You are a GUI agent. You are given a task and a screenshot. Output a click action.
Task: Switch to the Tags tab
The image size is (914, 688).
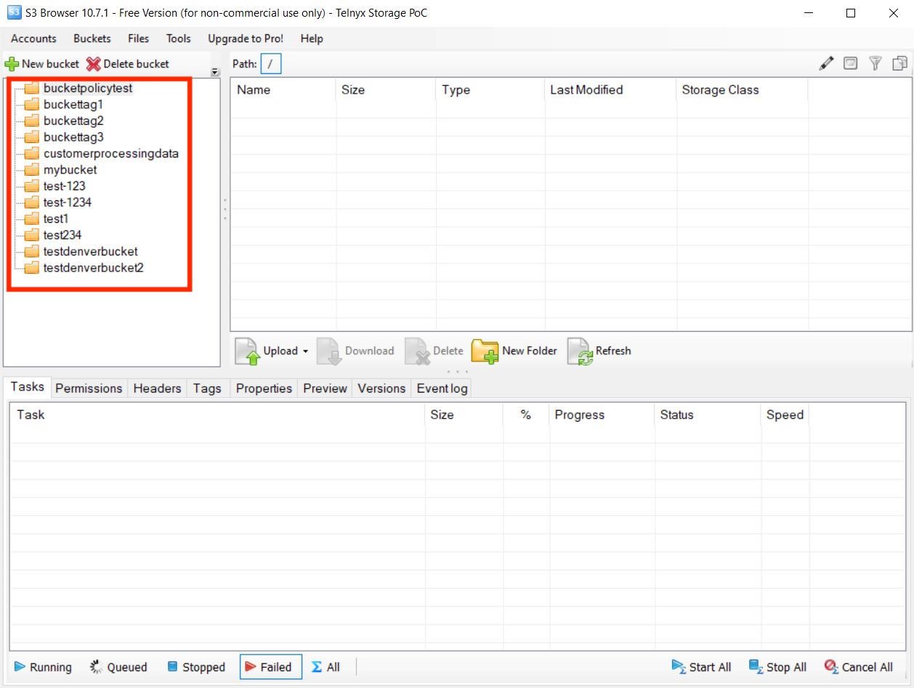click(x=207, y=388)
